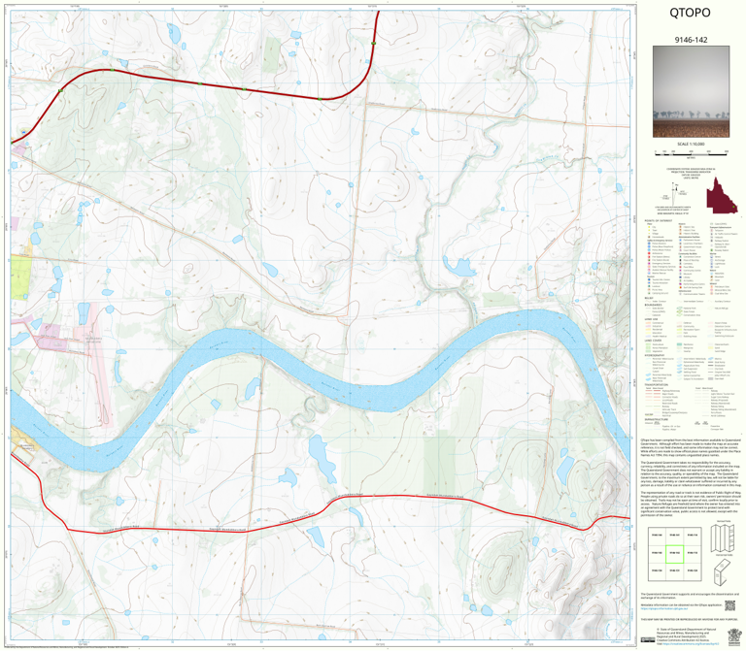746x651 pixels.
Task: Click the vertical folds diagram
Action: (723, 538)
